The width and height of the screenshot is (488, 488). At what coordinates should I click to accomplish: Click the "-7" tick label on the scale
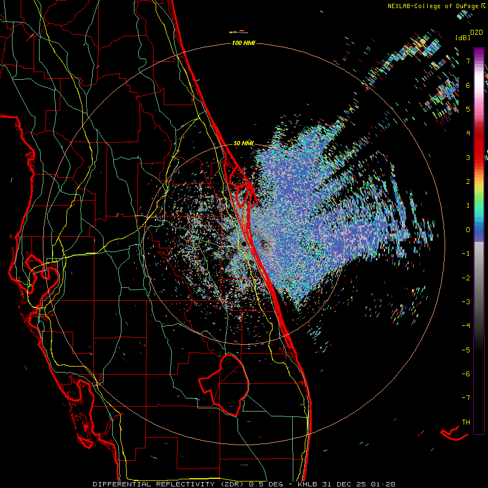point(466,398)
